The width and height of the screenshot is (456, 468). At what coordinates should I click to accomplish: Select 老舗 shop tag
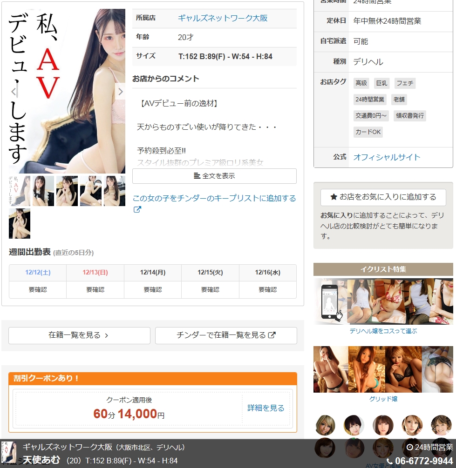coord(399,100)
